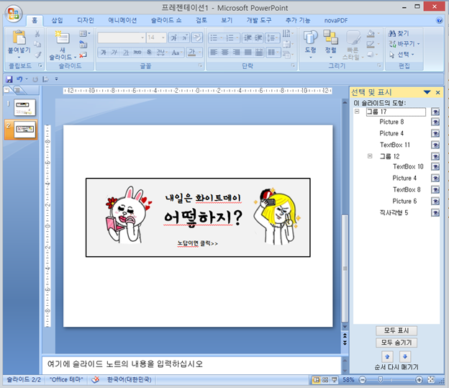Open the Arrange (정렬) menu
The width and height of the screenshot is (449, 388).
pyautogui.click(x=331, y=44)
